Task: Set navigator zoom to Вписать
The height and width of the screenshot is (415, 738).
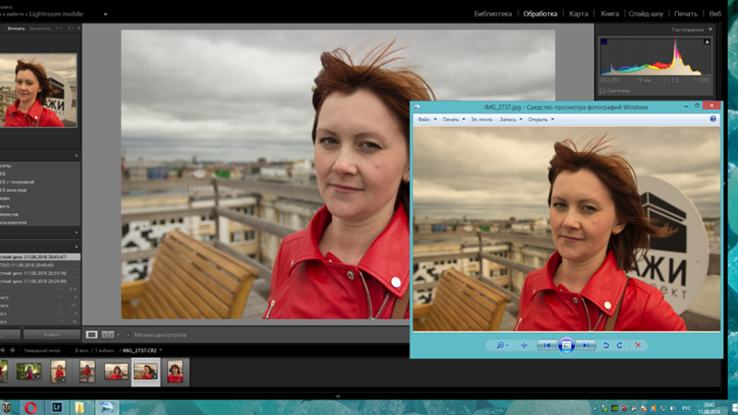Action: click(16, 29)
